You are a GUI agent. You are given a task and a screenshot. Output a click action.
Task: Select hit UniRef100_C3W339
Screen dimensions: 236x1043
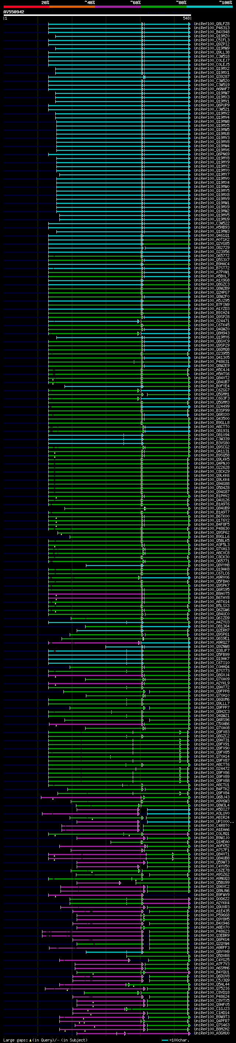click(x=211, y=439)
